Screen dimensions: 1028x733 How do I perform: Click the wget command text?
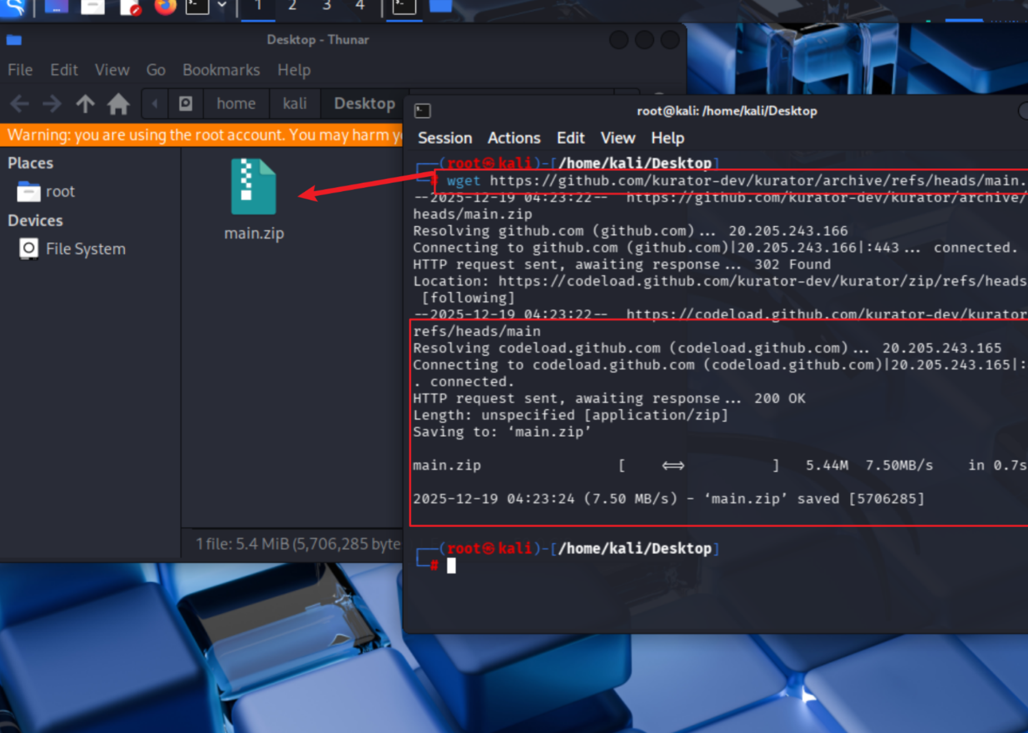coord(736,181)
